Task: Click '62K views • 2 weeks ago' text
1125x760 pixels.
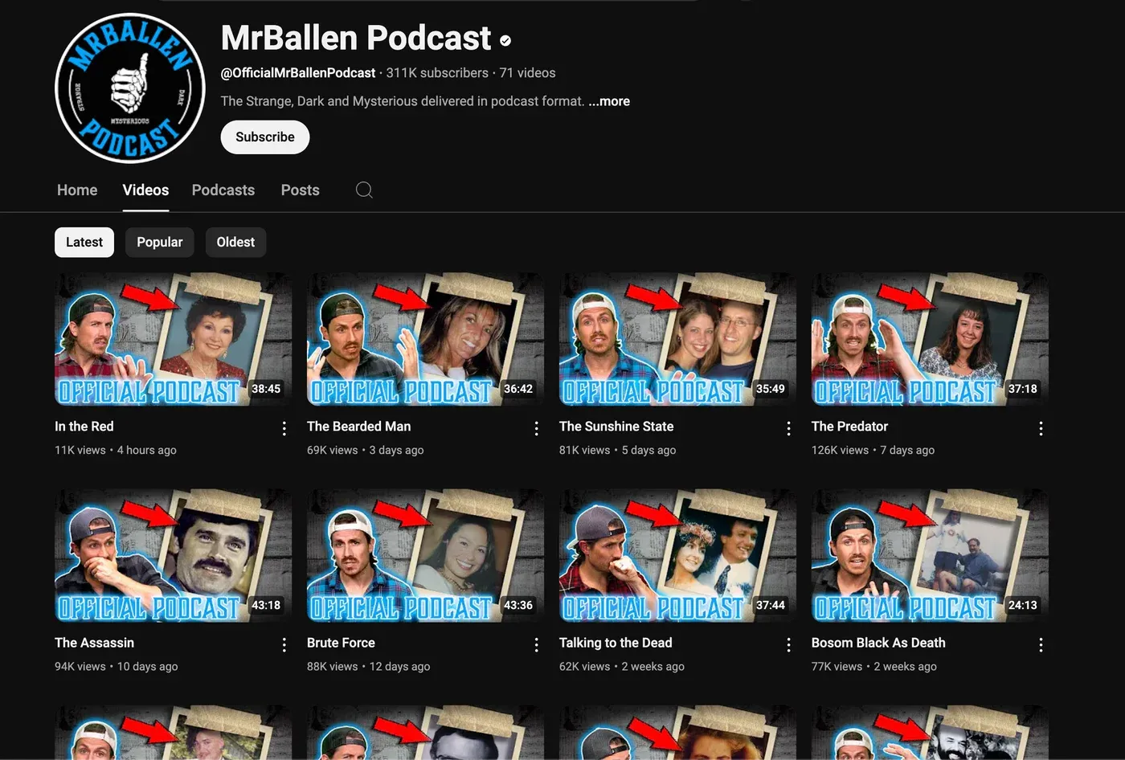Action: pyautogui.click(x=622, y=666)
